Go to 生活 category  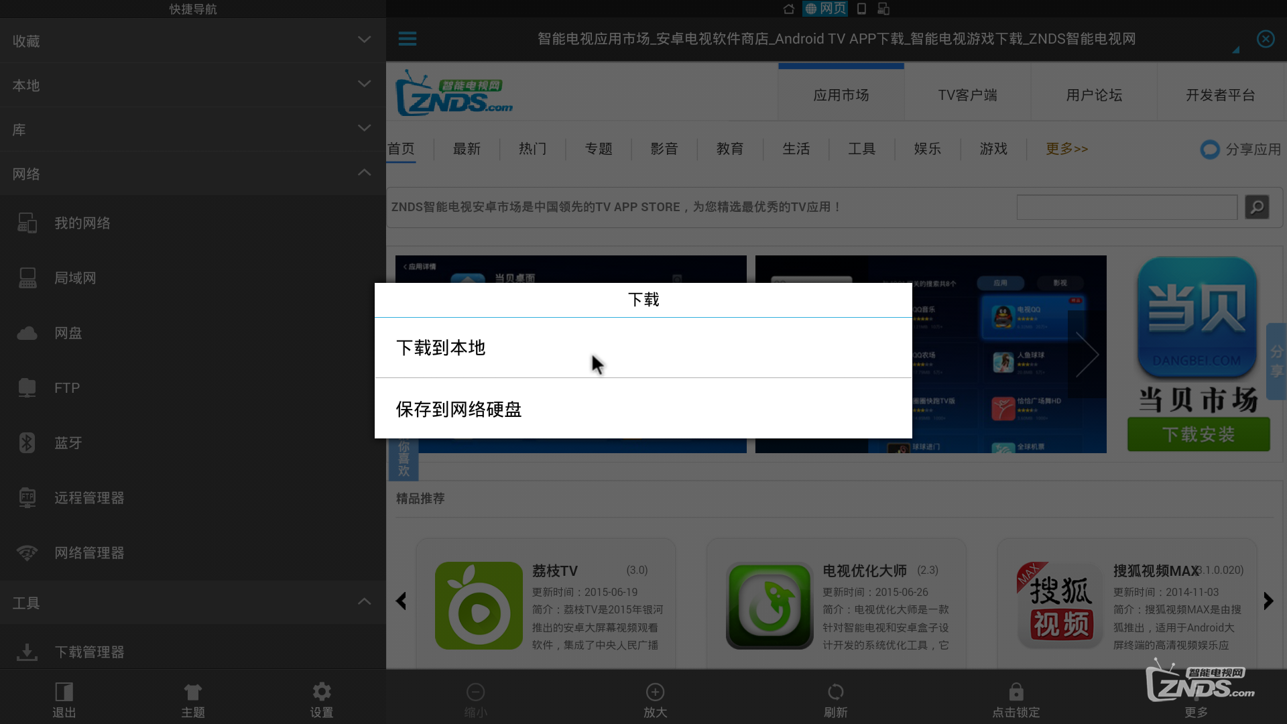click(796, 149)
